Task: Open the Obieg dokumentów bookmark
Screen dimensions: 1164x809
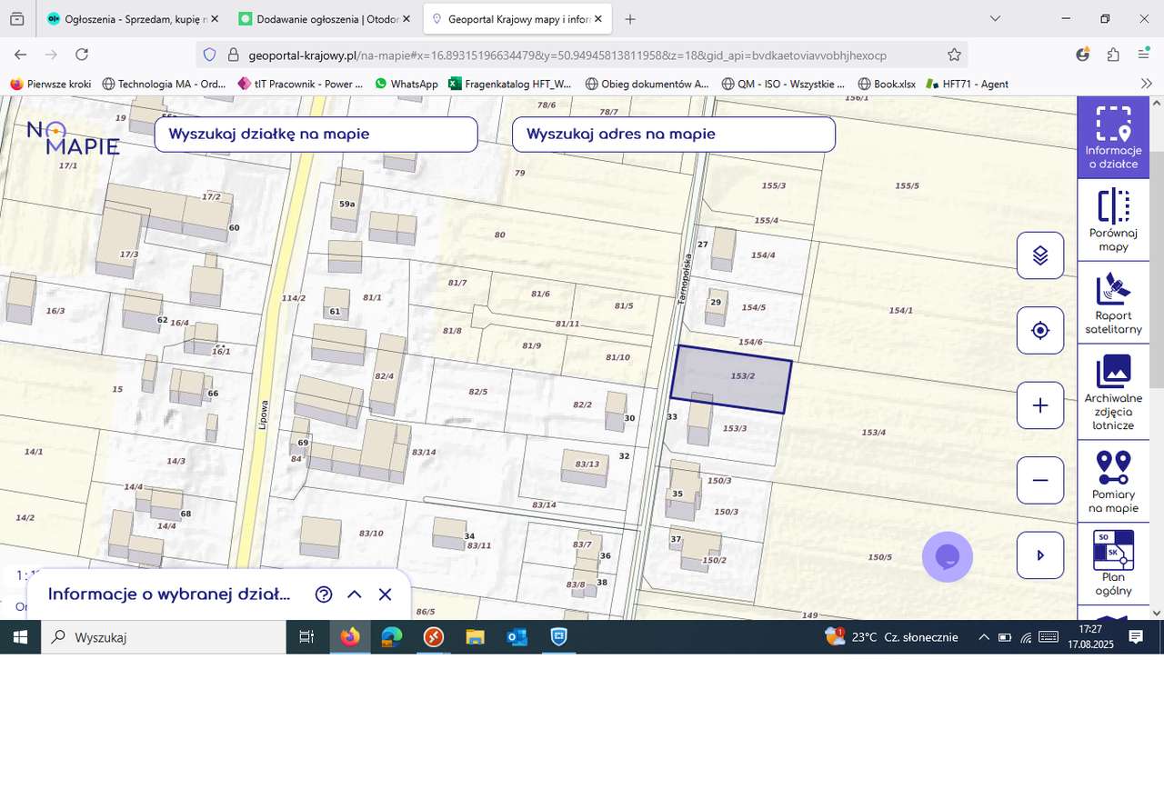Action: 647,84
